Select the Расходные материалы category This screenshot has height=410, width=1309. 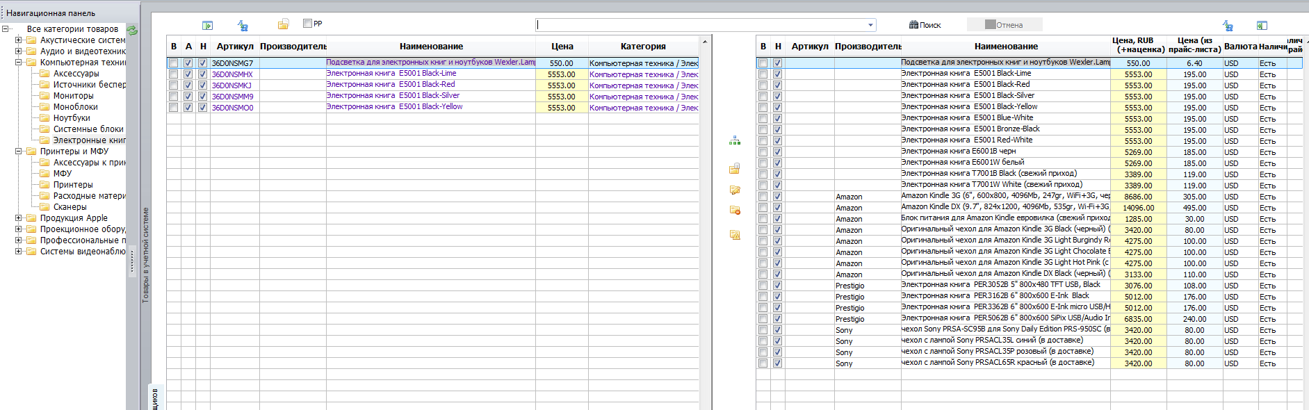click(89, 196)
